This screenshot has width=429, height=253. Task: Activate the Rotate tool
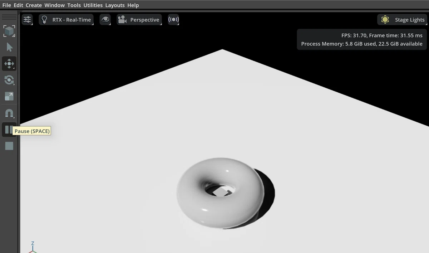point(9,80)
